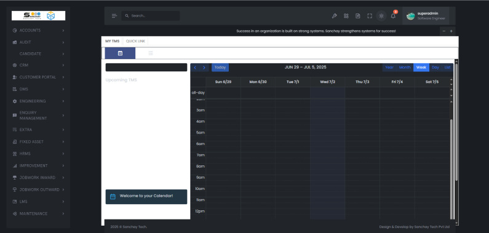This screenshot has width=489, height=233.
Task: Open the superadmin profile menu
Action: (426, 16)
